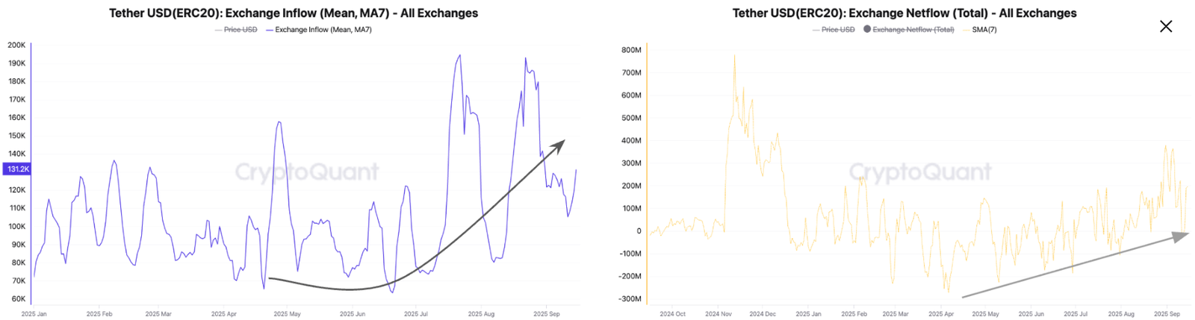Open the Exchange Inflow (Mean, MA7) chart title

pos(294,13)
